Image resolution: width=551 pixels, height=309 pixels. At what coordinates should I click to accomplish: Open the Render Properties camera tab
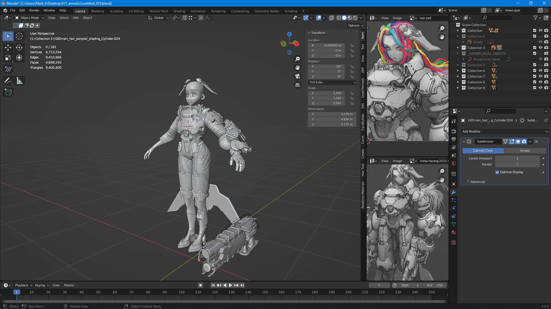(454, 131)
